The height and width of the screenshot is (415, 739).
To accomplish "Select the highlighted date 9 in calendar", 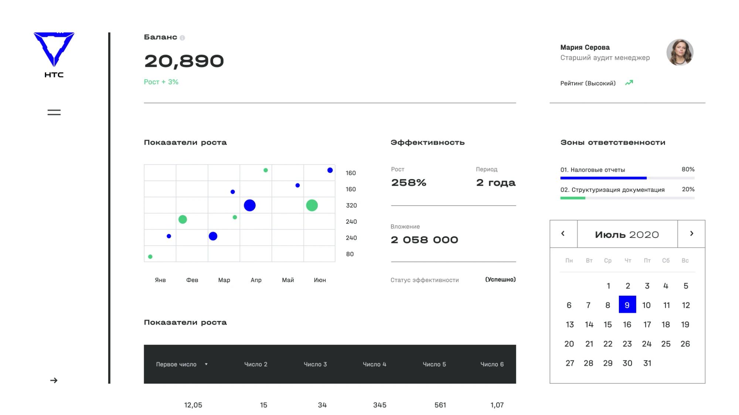I will click(x=627, y=305).
